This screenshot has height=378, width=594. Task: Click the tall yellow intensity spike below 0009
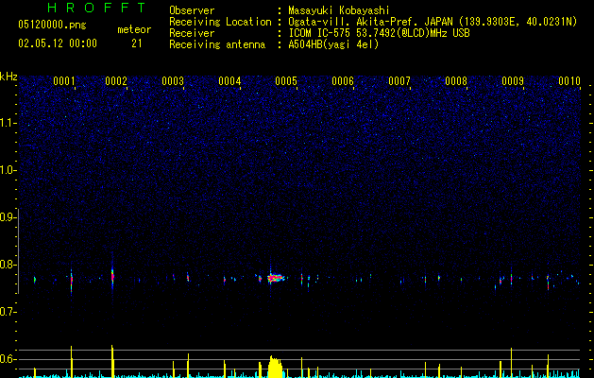click(x=512, y=363)
